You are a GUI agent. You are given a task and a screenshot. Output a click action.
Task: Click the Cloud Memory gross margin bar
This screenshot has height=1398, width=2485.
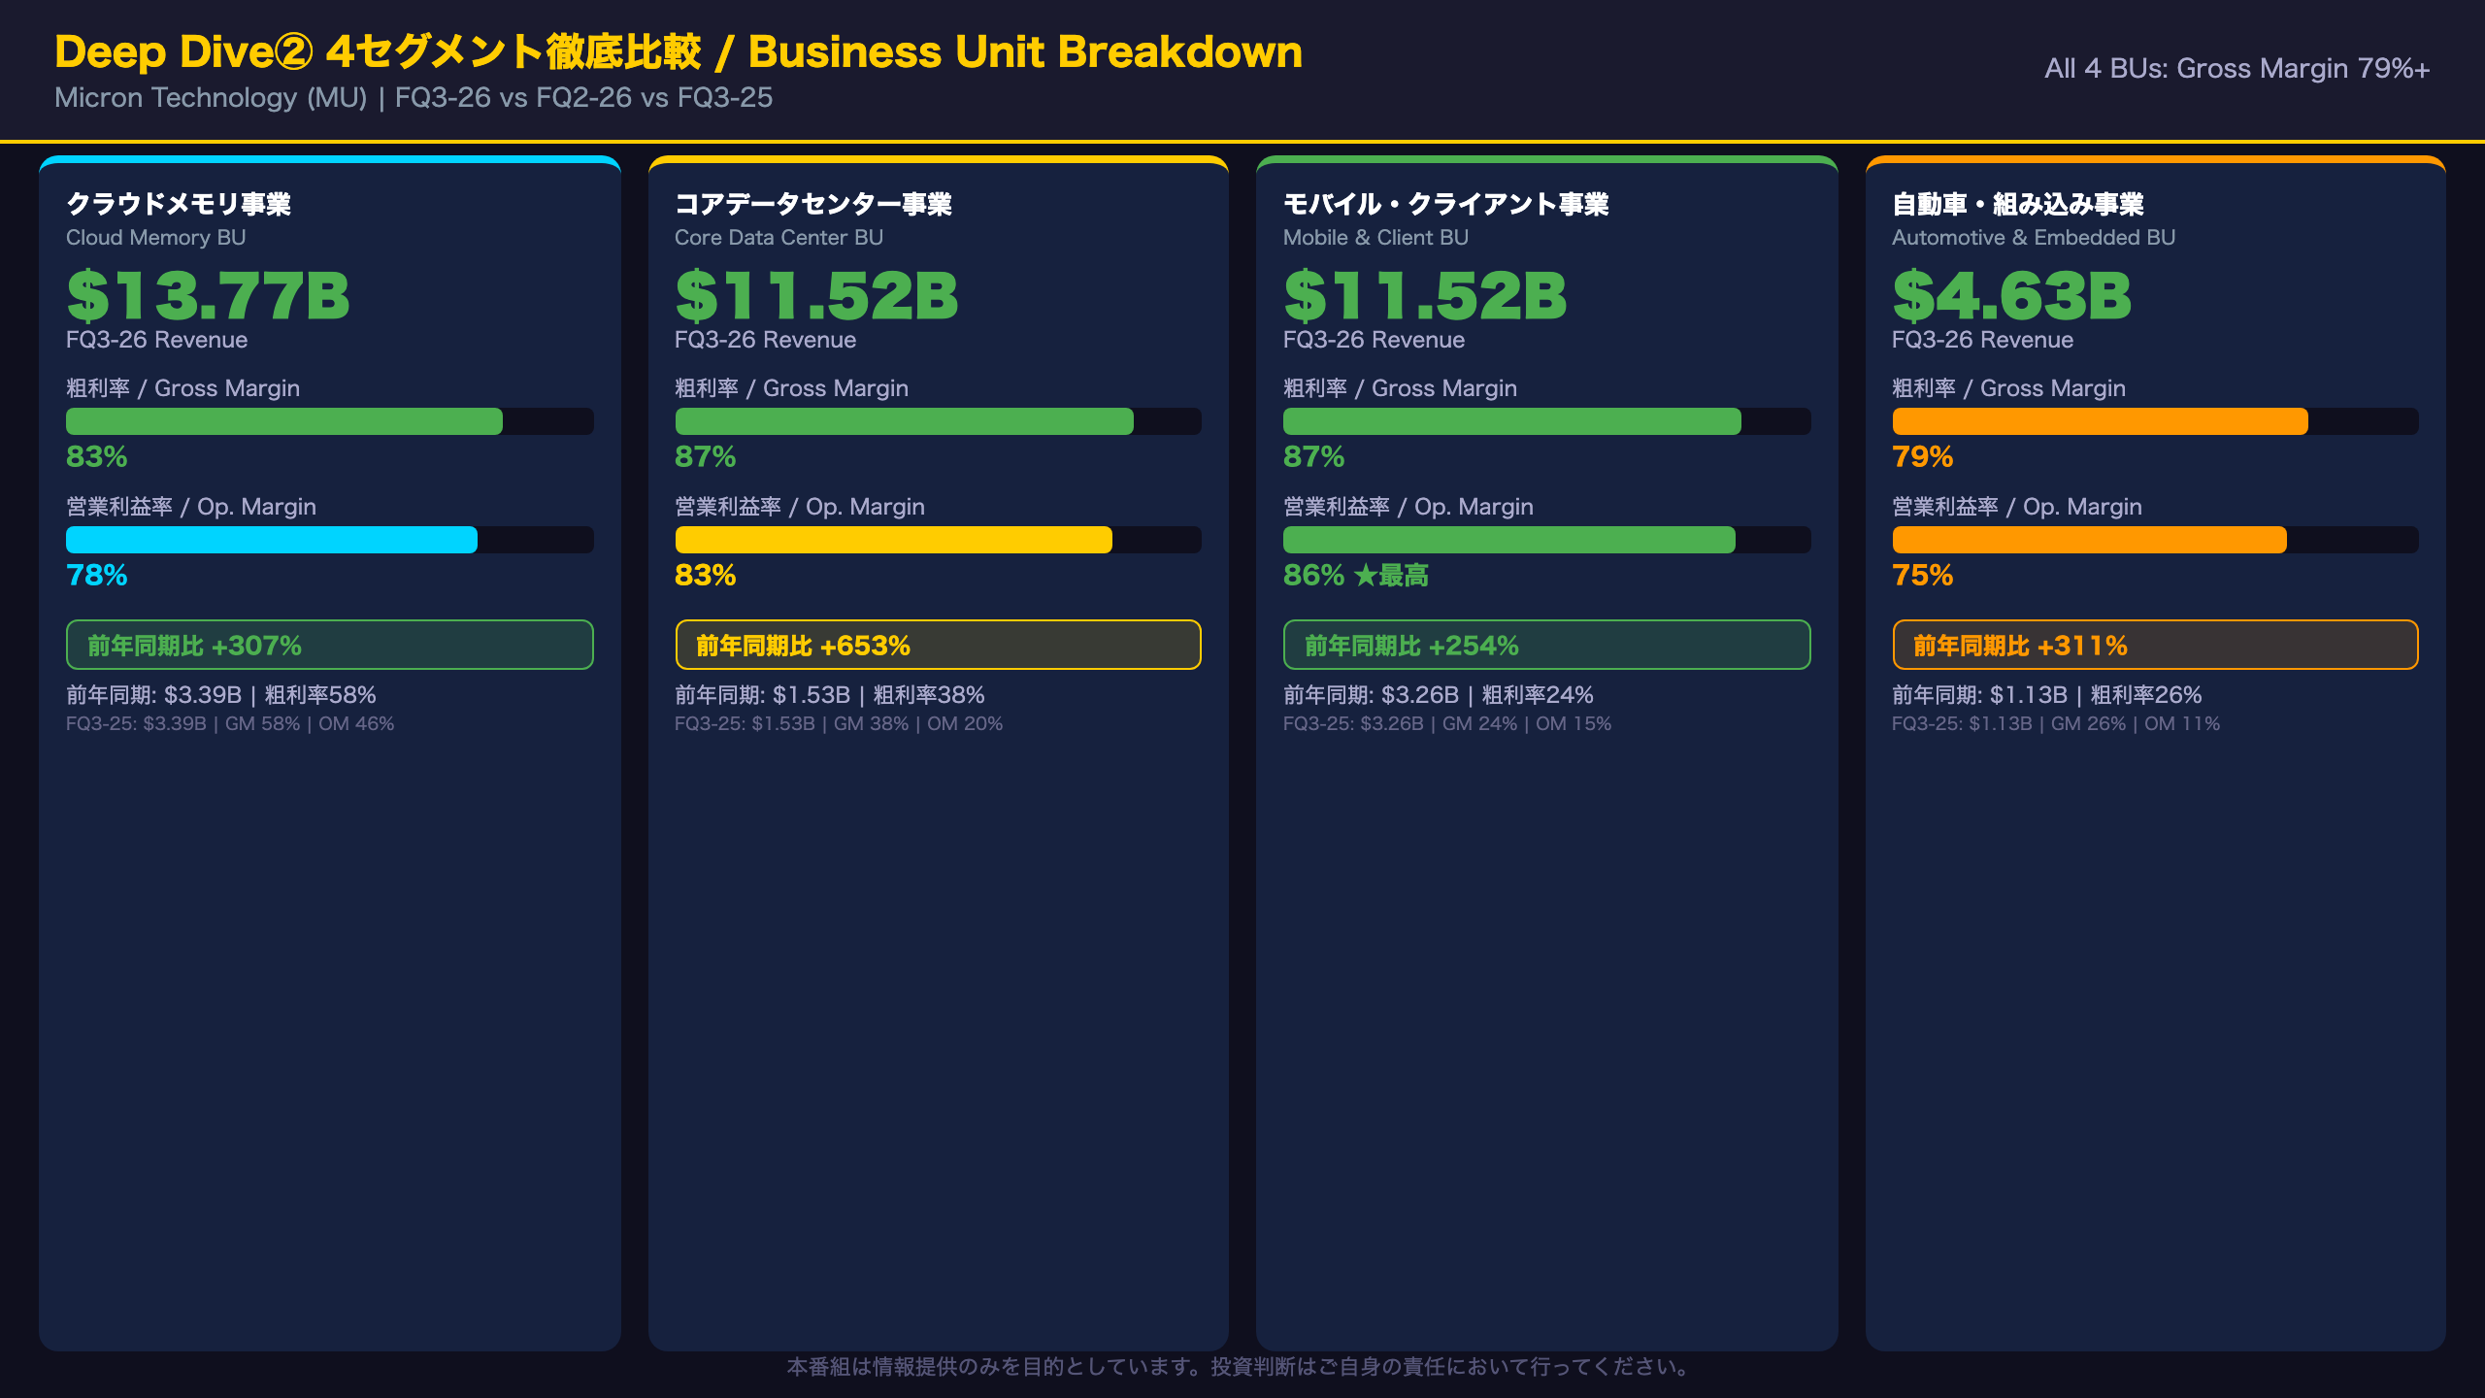tap(330, 421)
